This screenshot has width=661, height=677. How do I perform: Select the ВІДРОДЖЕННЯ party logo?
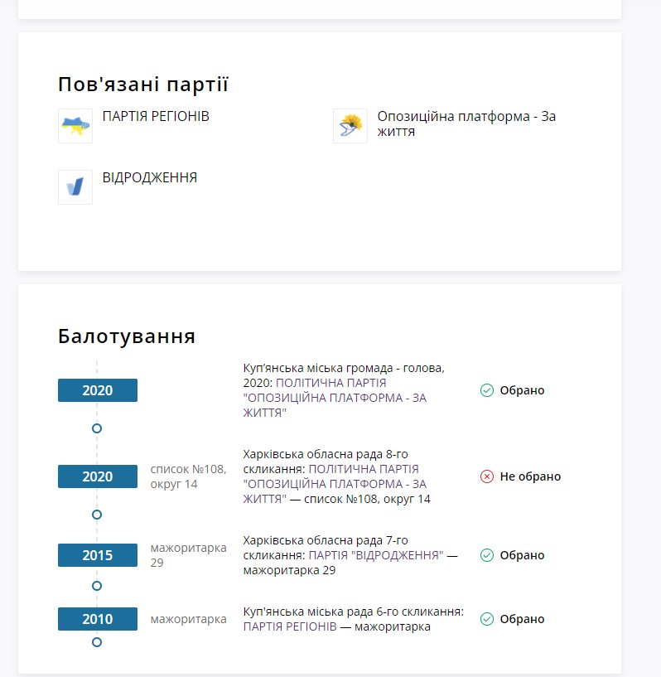click(75, 187)
